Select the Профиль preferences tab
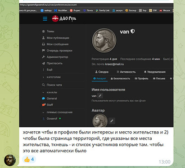 pos(141,78)
